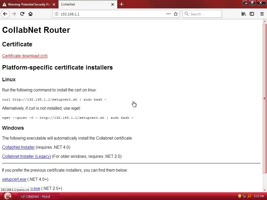This screenshot has width=267, height=200.
Task: Click the wget --quiet command text
Action: [x=68, y=118]
